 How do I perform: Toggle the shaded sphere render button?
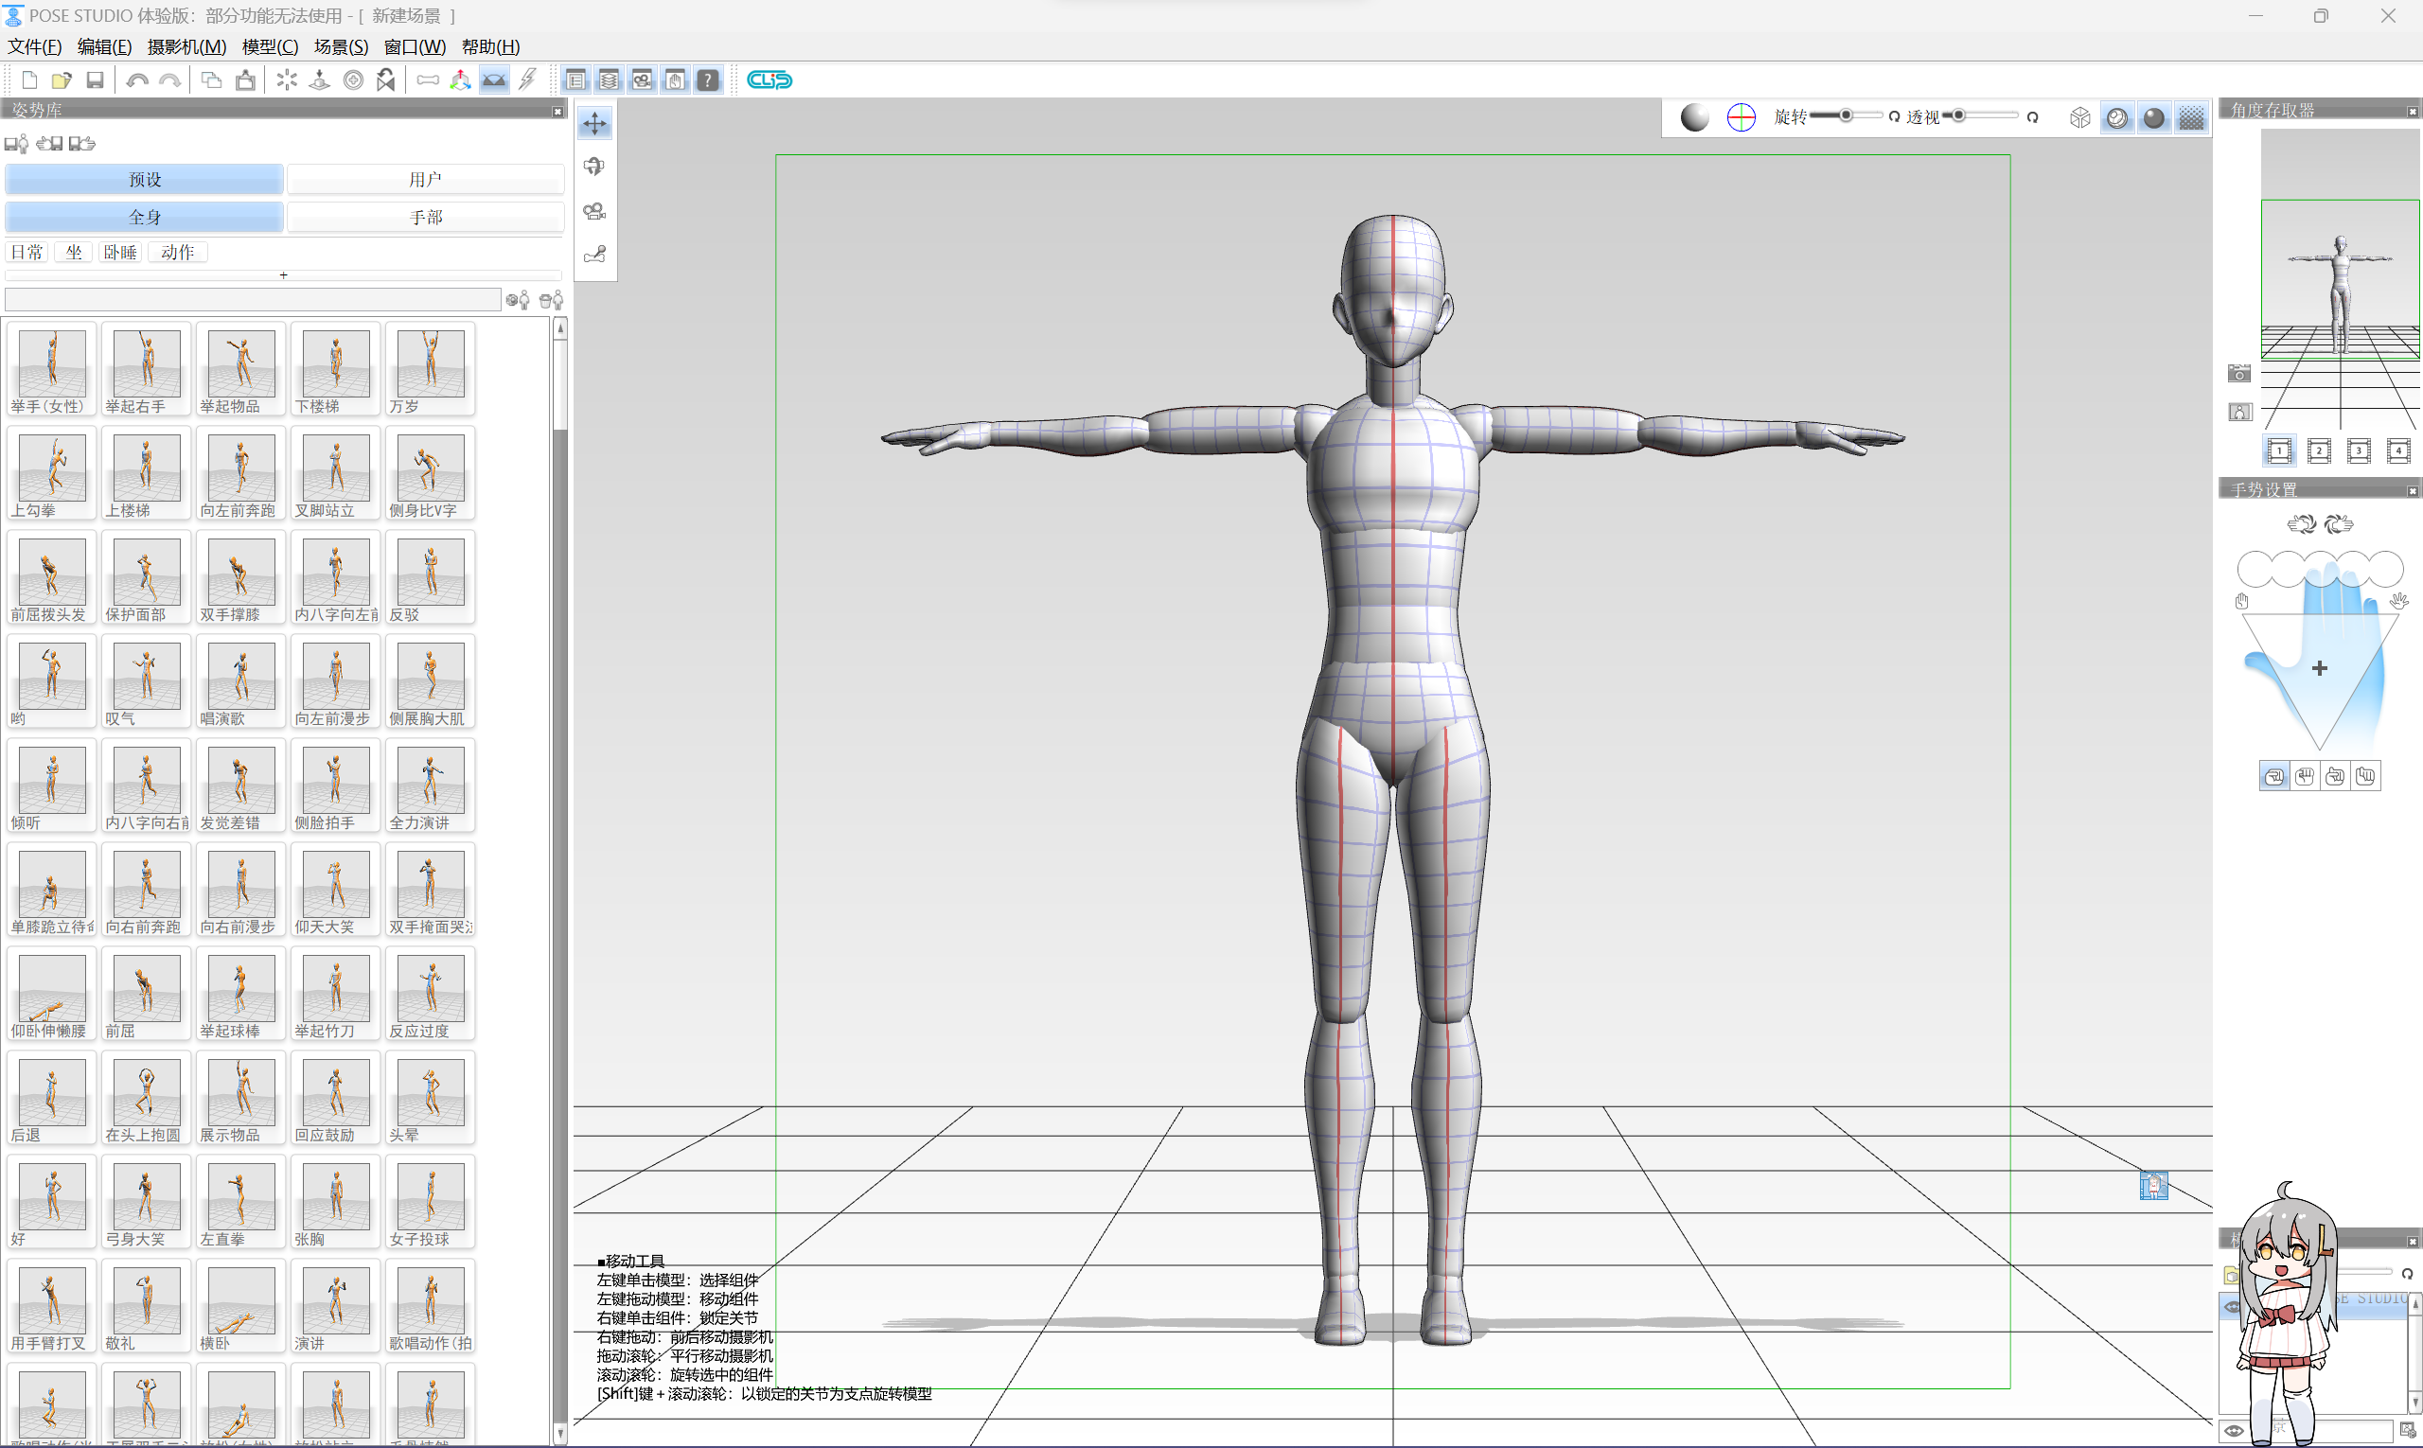point(2153,118)
